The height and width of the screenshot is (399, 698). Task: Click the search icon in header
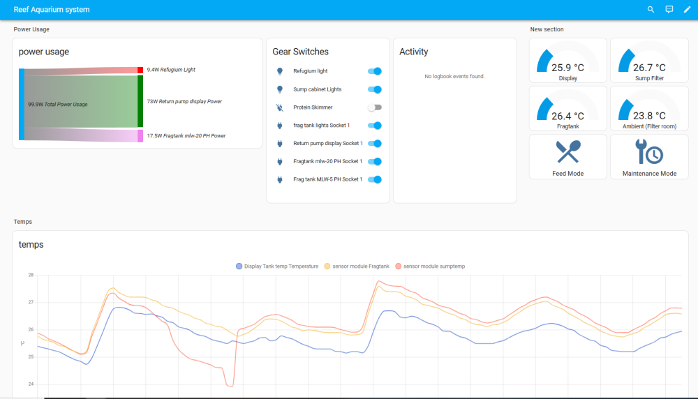coord(651,10)
